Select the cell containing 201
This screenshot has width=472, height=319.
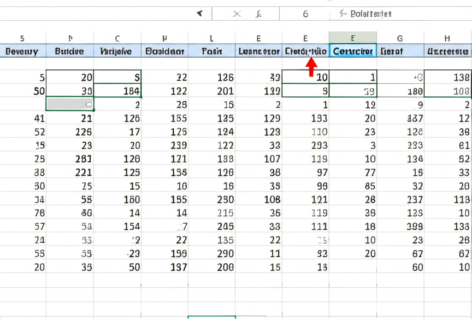pos(212,91)
